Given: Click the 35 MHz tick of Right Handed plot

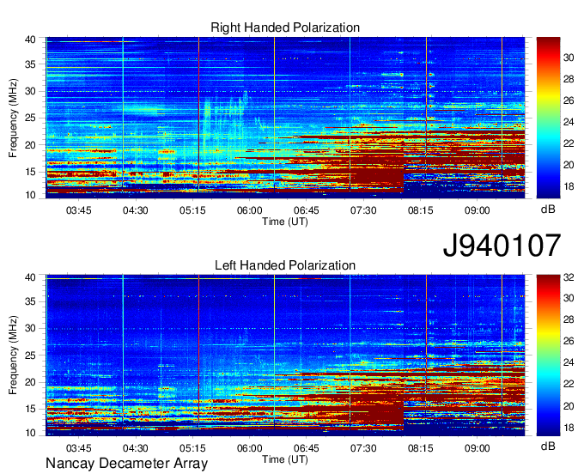Looking at the screenshot, I should coord(30,64).
